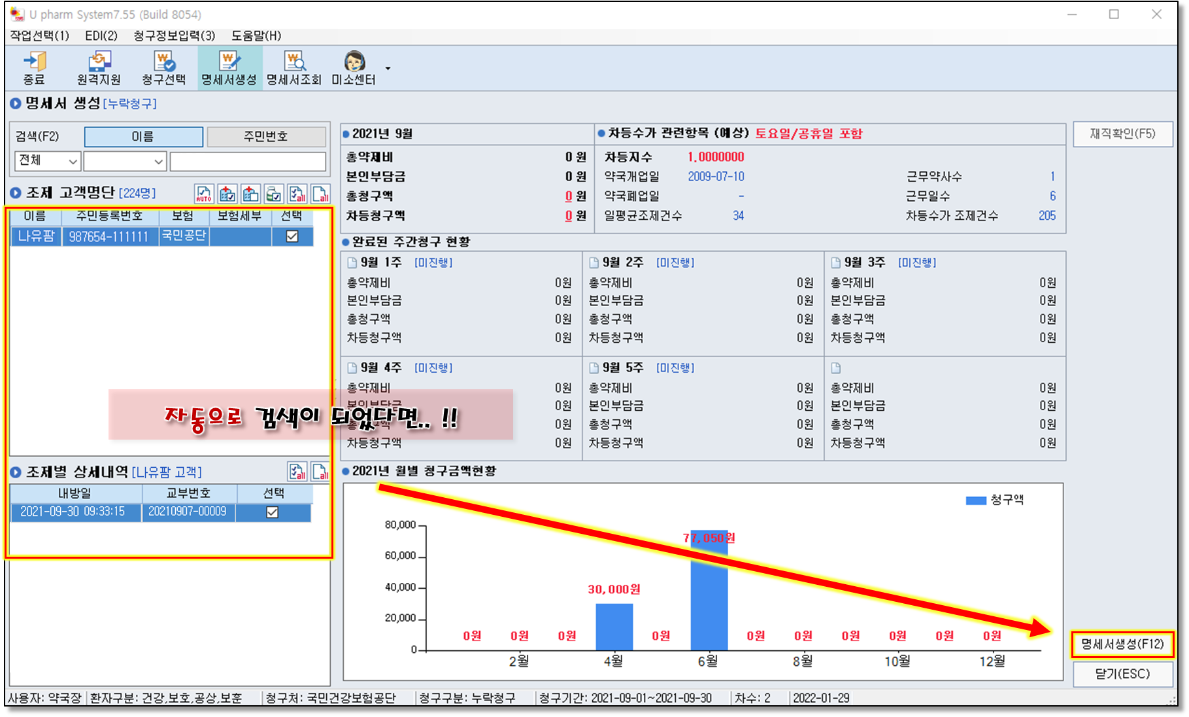Open the EDI(2) menu

tap(101, 35)
